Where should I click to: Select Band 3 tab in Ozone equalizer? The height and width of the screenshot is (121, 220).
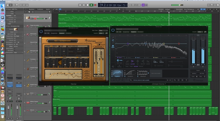coord(137,58)
